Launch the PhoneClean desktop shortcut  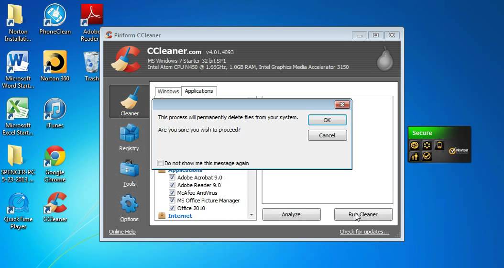[55, 20]
